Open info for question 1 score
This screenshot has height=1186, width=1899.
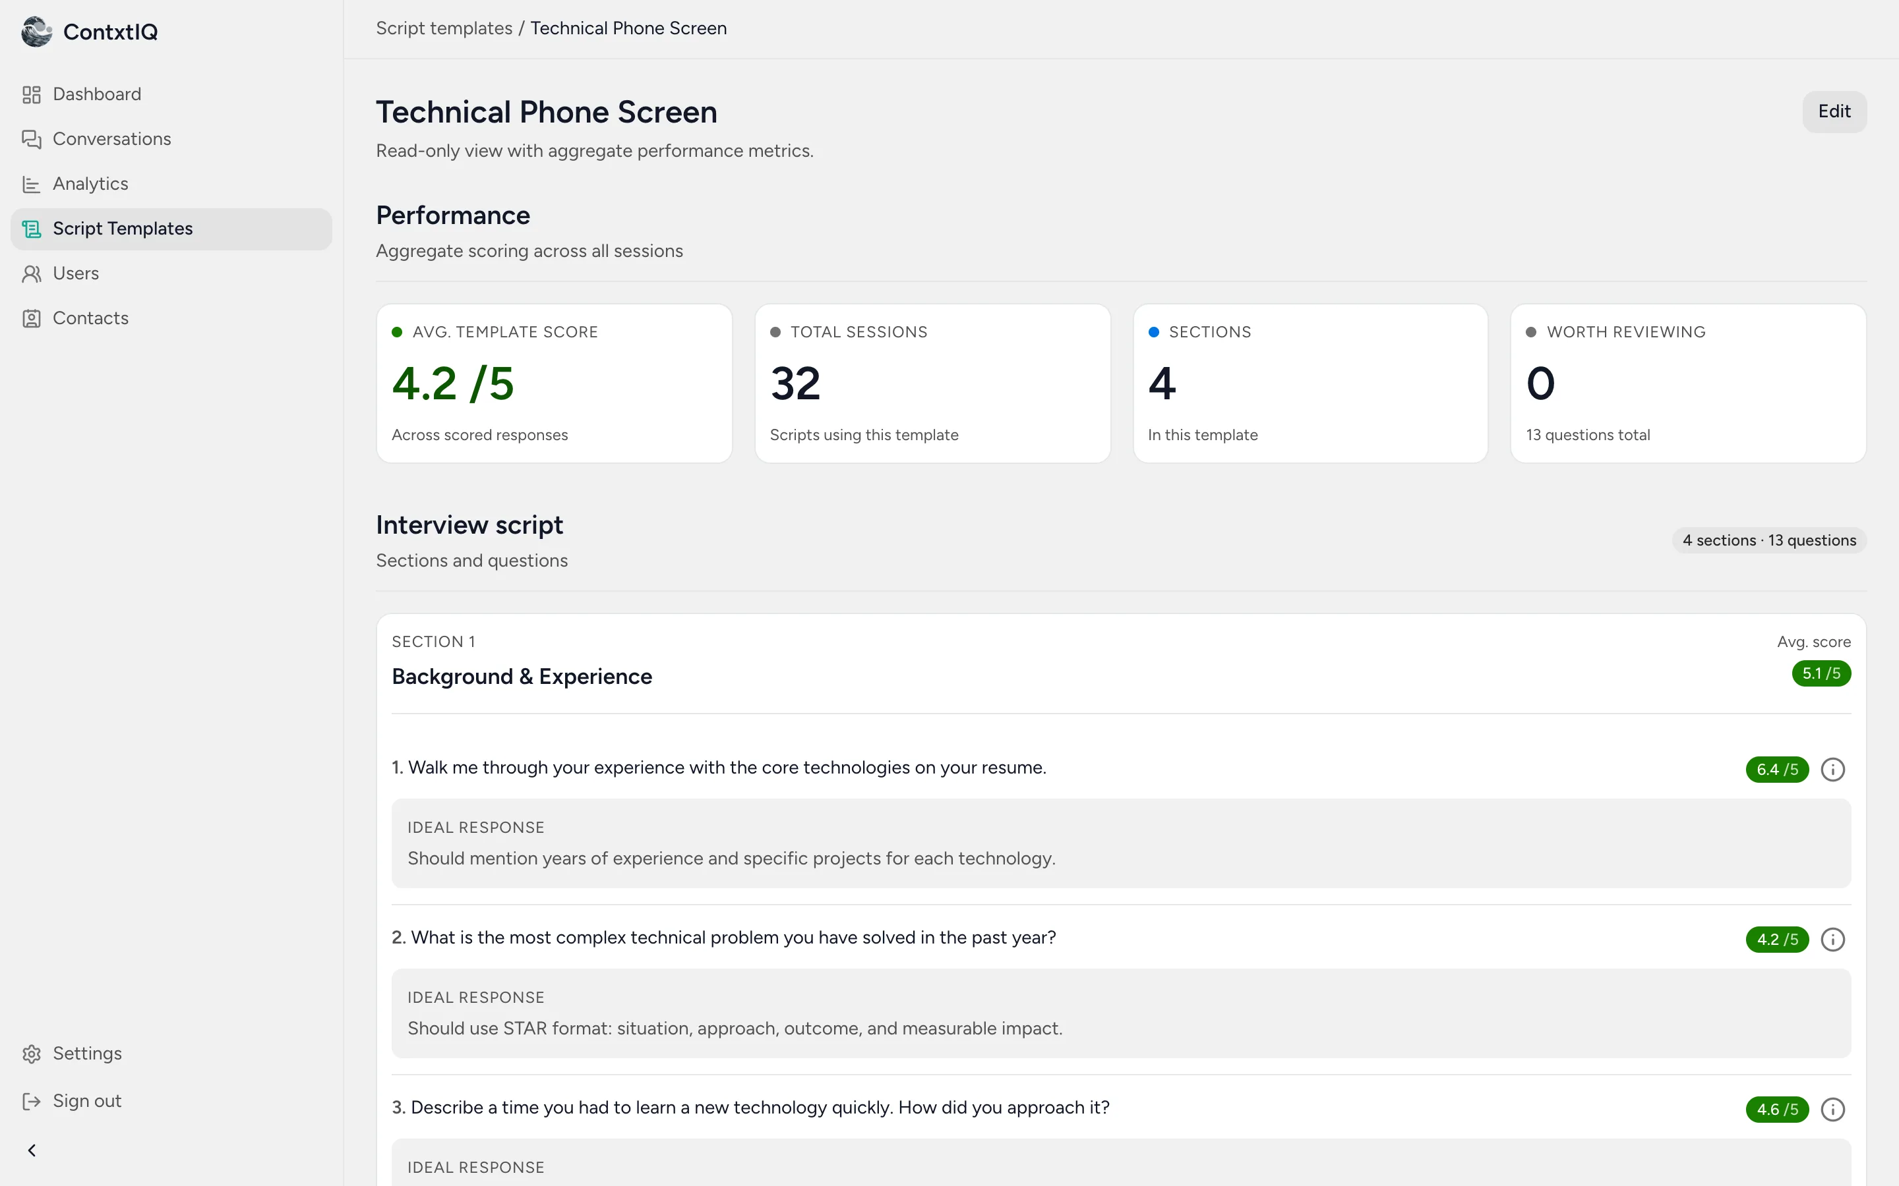pos(1832,770)
